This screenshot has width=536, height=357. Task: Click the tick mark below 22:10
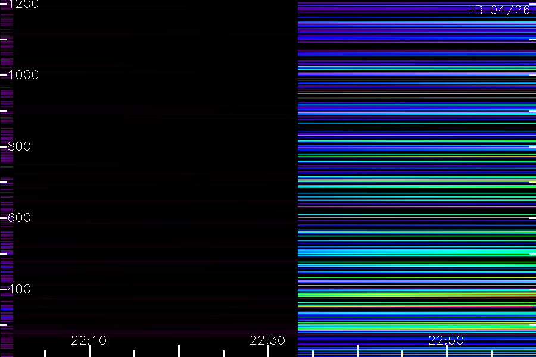point(89,351)
